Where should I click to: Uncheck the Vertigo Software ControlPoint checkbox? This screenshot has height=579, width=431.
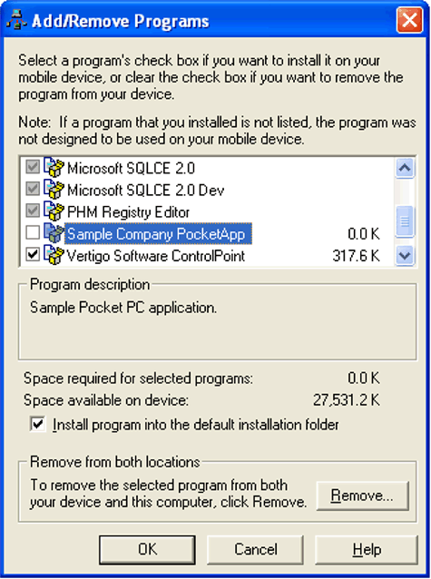[x=33, y=255]
